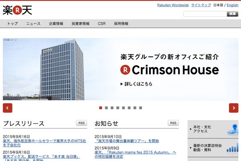The height and width of the screenshot is (161, 241).
Task: Open 楽天市場の舞台裏体験ツアー notice link
Action: [127, 141]
